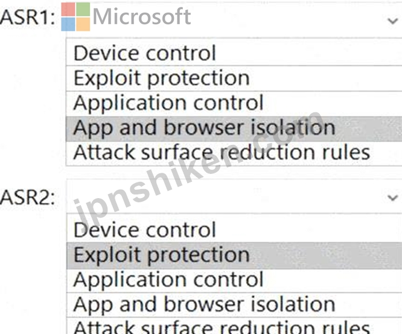Choose Exploit protection under ASR1
This screenshot has width=402, height=334.
coord(161,78)
